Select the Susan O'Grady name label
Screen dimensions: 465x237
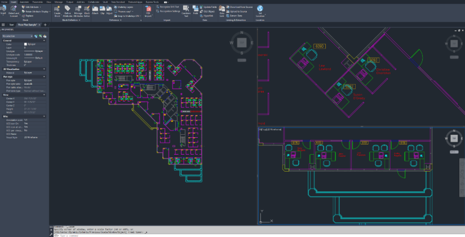coord(359,96)
